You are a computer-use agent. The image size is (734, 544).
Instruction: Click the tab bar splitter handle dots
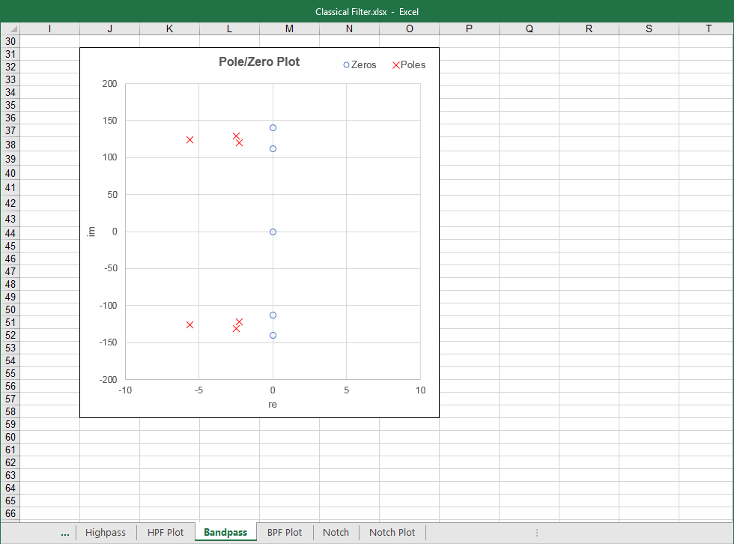[x=536, y=533]
